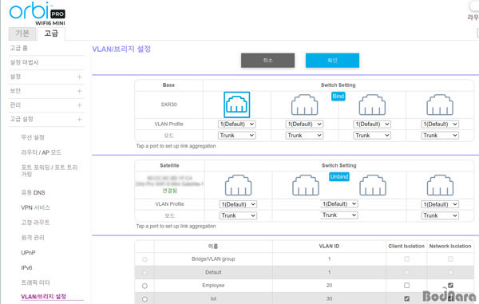
Task: Expand the 보안 menu plus icon
Action: (x=79, y=91)
